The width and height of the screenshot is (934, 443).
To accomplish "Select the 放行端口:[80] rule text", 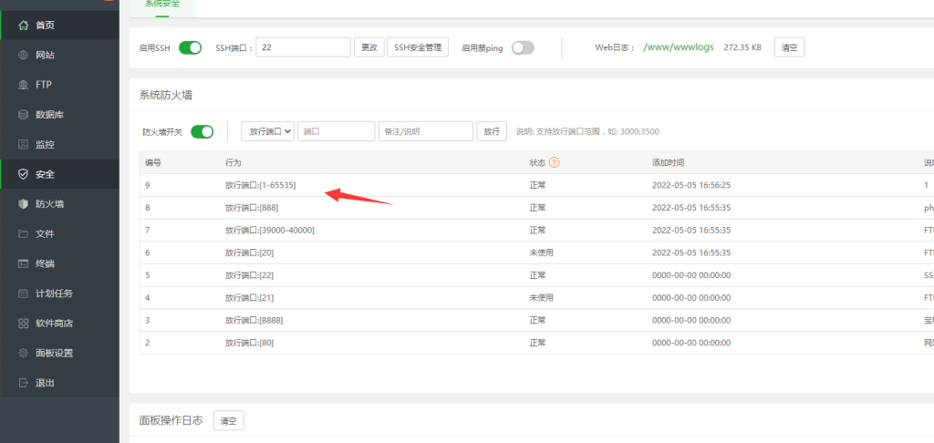I will pyautogui.click(x=250, y=343).
